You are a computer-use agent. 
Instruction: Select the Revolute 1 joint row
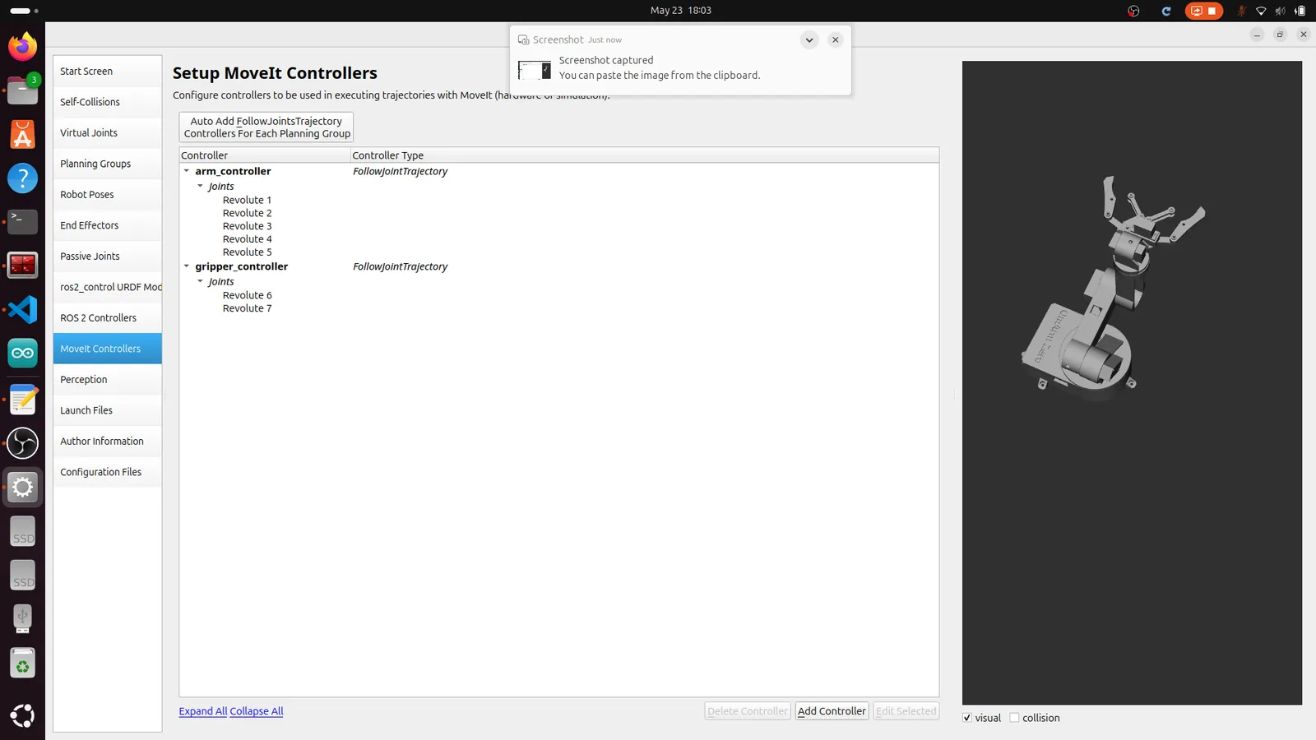click(x=247, y=200)
